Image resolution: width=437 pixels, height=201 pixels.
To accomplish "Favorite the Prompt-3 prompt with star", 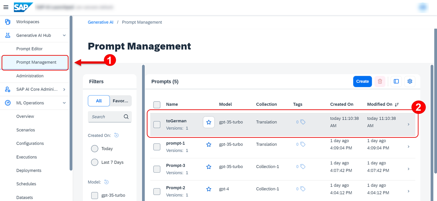I will point(209,167).
